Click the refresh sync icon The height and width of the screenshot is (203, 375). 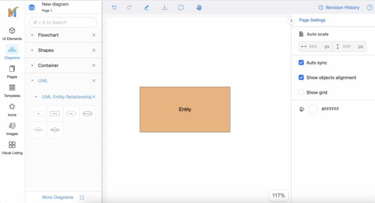pyautogui.click(x=181, y=8)
